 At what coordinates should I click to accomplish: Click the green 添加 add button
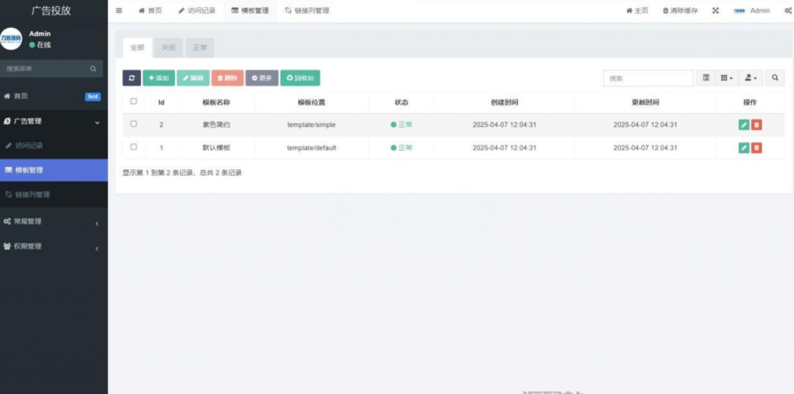pyautogui.click(x=158, y=78)
